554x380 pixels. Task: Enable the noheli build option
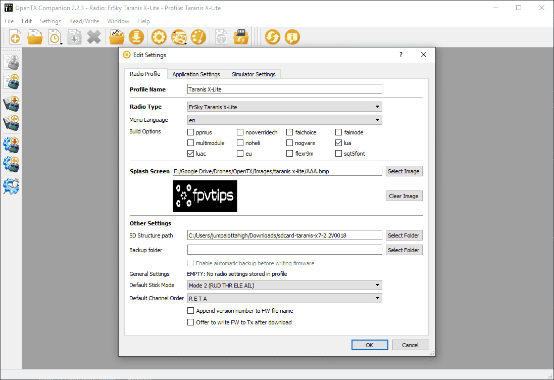click(x=240, y=143)
